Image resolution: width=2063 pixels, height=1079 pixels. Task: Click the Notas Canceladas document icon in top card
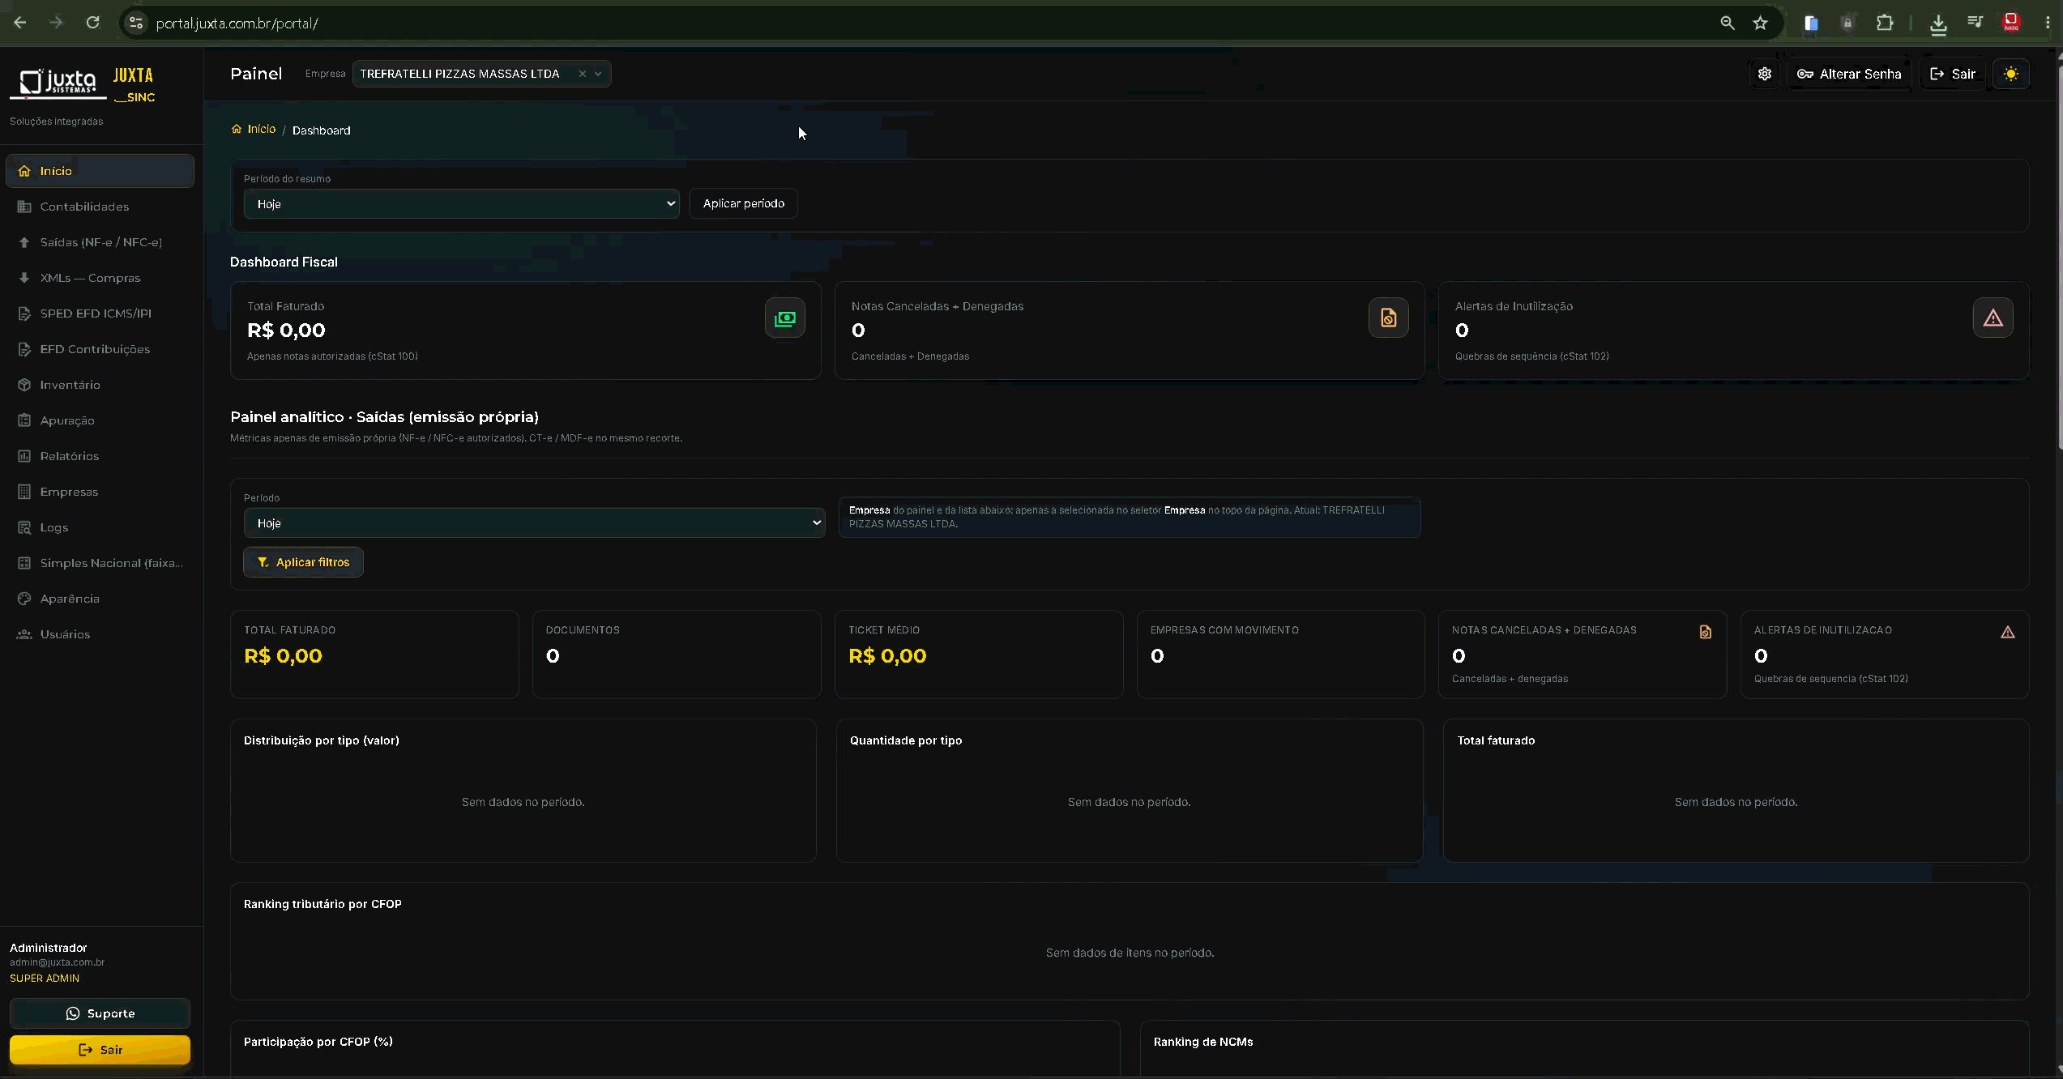pos(1388,318)
